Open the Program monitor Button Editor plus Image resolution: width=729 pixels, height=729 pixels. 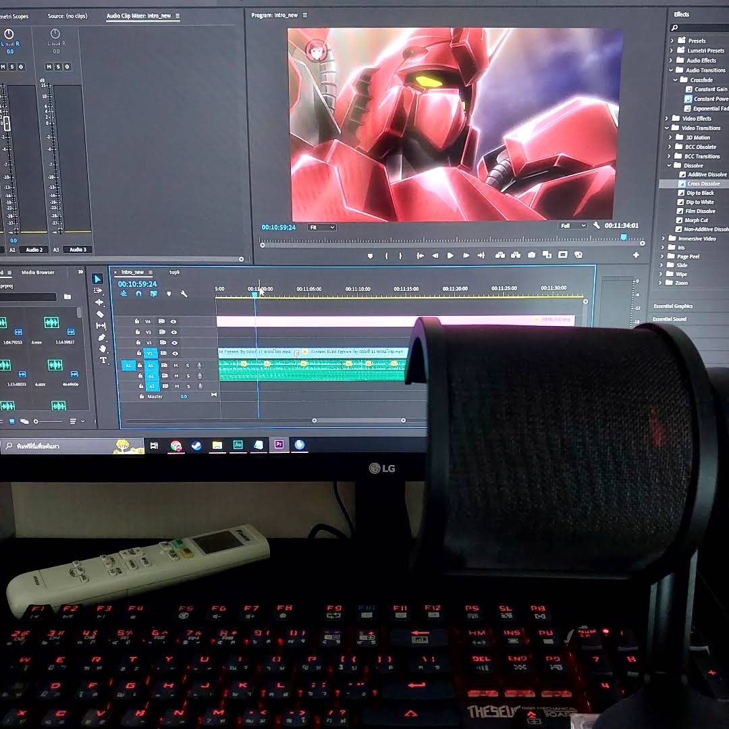pos(636,254)
